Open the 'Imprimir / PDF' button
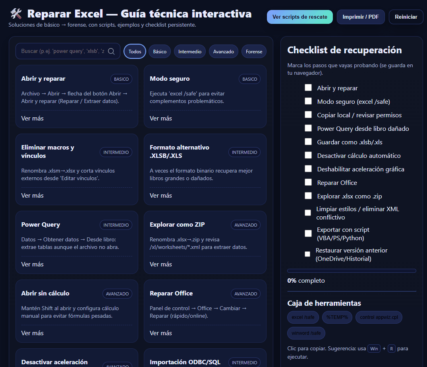 (x=361, y=17)
